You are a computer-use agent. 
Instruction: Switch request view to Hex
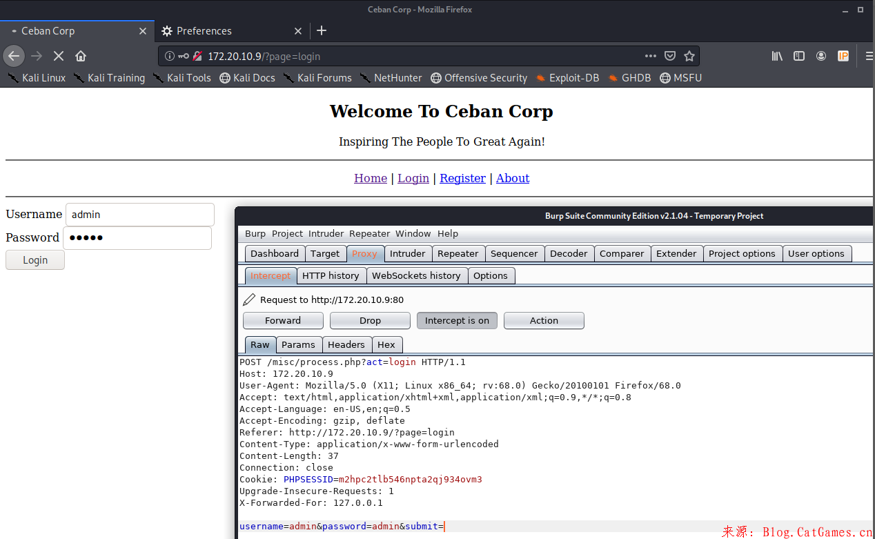pos(386,344)
